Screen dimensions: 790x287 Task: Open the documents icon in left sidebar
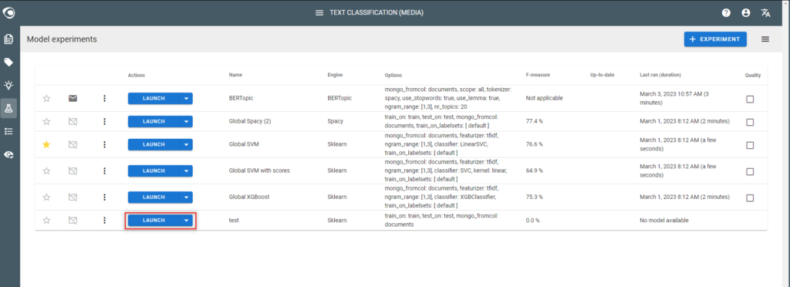coord(8,39)
